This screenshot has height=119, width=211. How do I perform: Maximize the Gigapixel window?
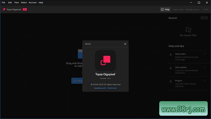pyautogui.click(x=199, y=3)
